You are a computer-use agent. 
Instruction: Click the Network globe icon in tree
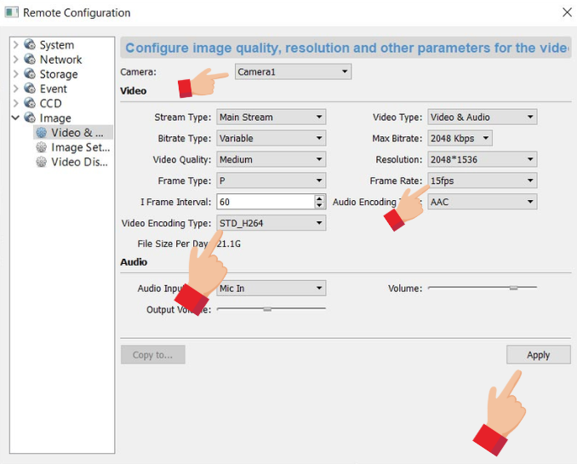click(30, 60)
